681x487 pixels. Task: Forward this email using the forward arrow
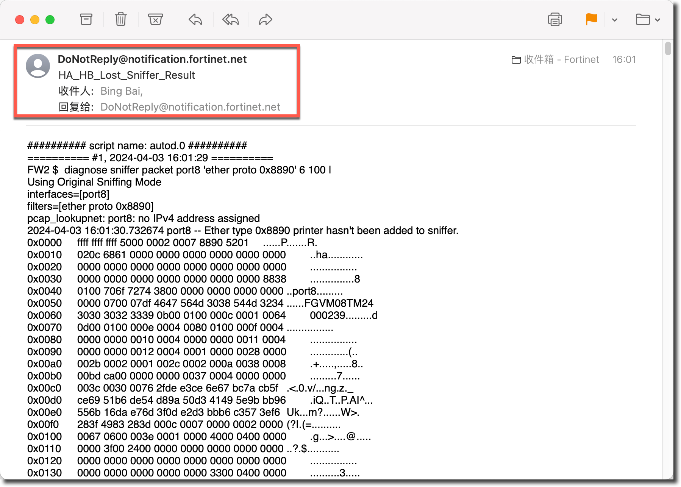[266, 19]
